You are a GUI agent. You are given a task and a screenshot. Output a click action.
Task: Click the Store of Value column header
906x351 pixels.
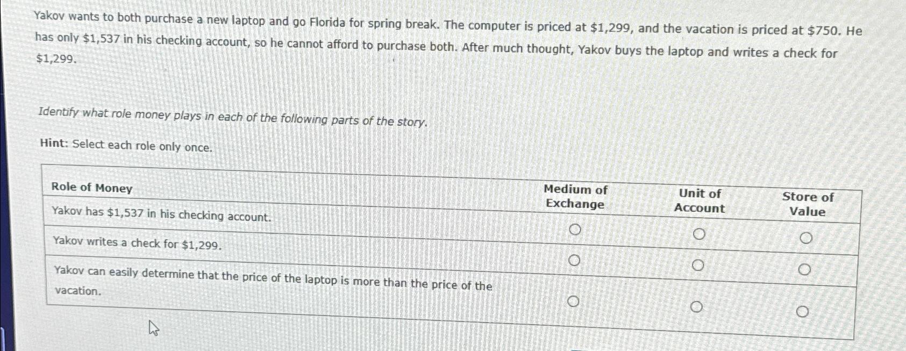(x=808, y=204)
